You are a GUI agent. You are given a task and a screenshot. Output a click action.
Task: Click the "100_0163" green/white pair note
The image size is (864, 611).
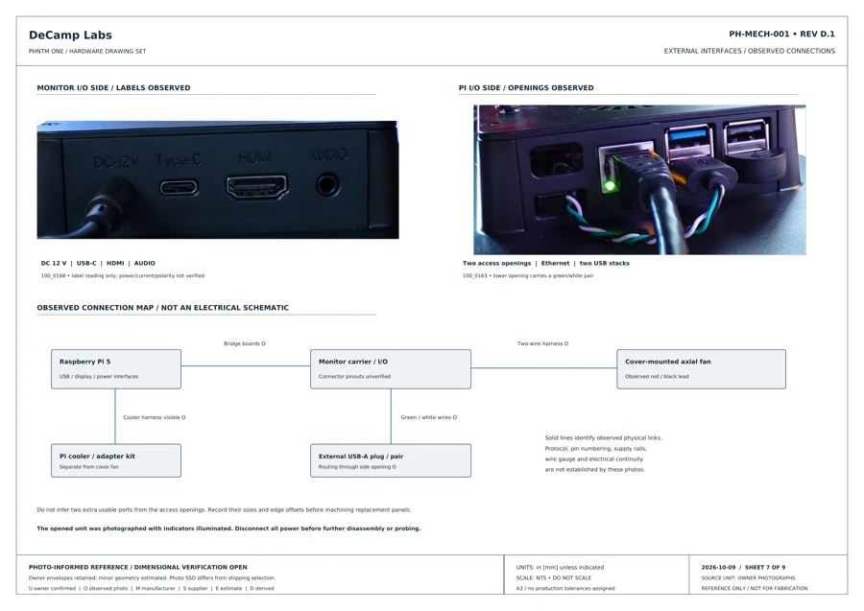click(x=528, y=276)
